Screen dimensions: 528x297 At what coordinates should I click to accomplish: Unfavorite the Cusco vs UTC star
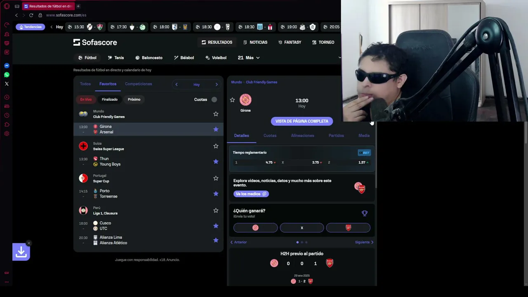(x=216, y=226)
